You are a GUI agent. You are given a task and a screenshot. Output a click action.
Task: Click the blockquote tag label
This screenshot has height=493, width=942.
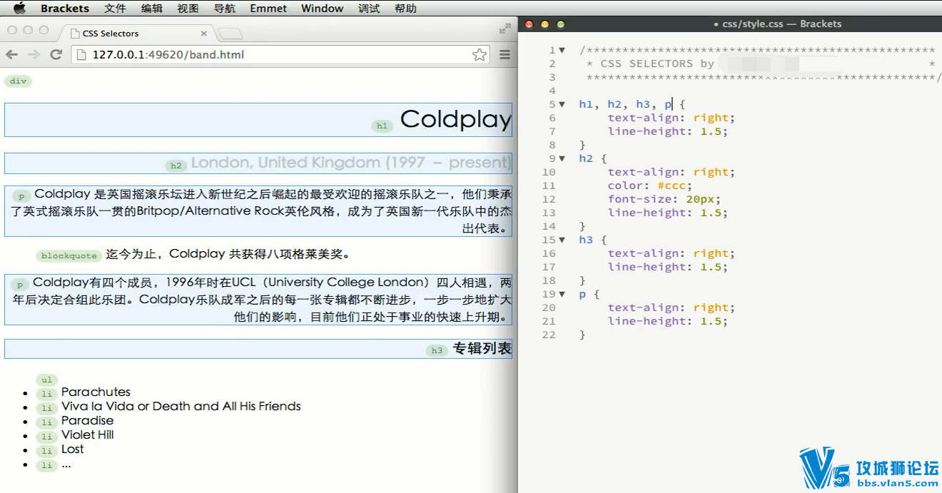[x=69, y=255]
